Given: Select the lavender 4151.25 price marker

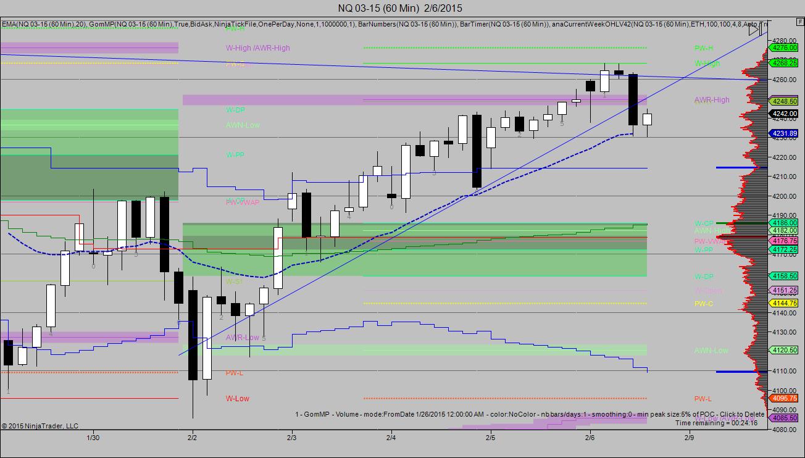Looking at the screenshot, I should (784, 290).
